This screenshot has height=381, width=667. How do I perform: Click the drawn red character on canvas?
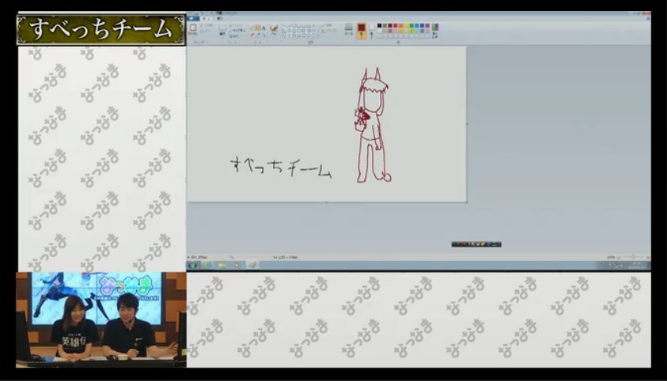pos(370,126)
